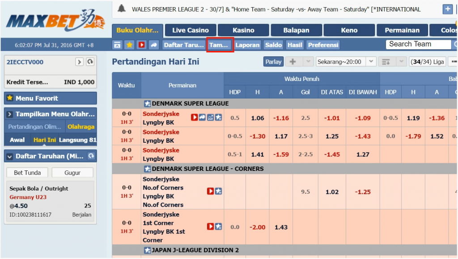The width and height of the screenshot is (458, 259).
Task: Select the -1.30 home handicap odds
Action: point(257,136)
